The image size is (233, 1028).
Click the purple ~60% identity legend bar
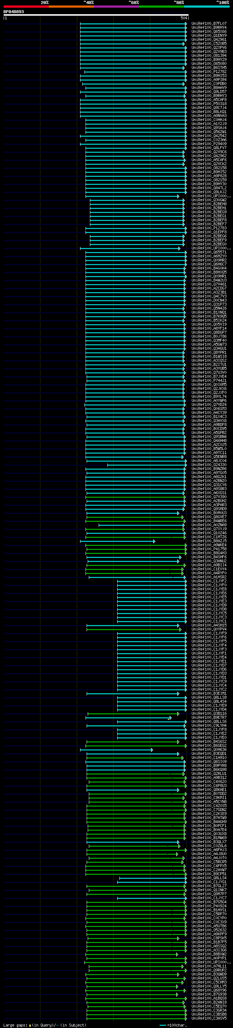[116, 7]
